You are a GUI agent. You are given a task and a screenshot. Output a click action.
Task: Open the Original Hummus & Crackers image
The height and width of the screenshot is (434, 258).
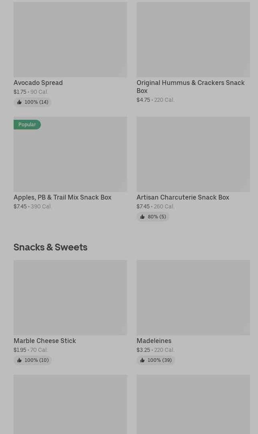193,39
